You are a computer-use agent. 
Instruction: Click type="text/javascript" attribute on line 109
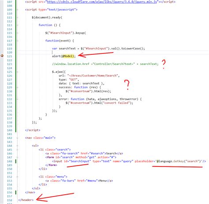[57, 10]
